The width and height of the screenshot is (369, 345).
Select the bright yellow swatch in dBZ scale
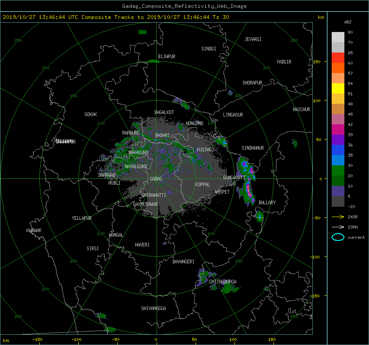pos(338,88)
